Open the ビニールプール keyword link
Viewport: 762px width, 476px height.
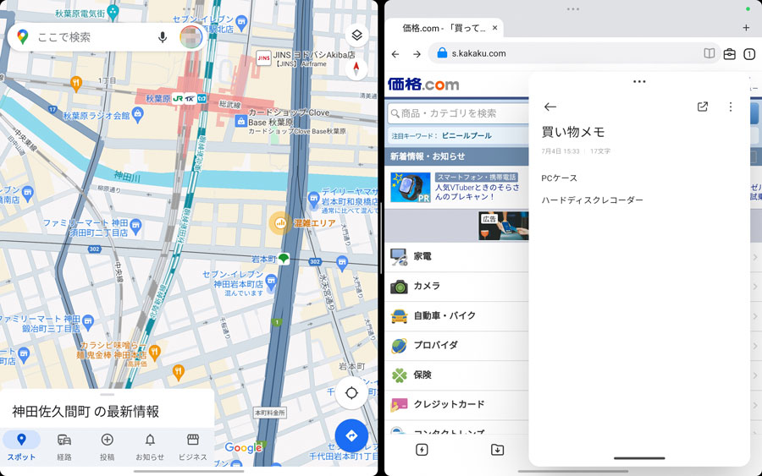tap(467, 136)
